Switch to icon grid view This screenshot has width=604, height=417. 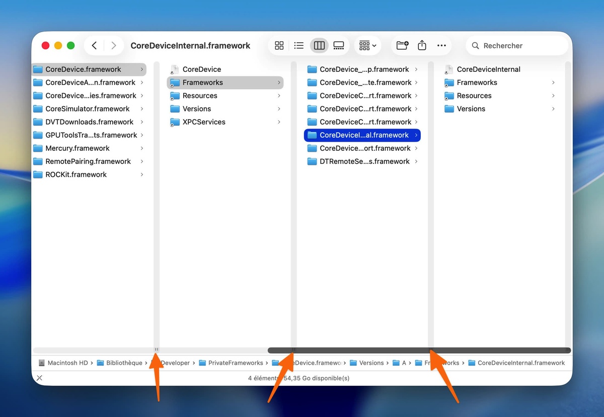click(279, 46)
